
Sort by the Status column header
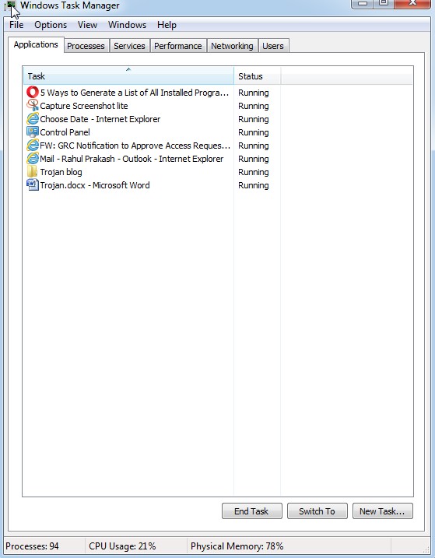pos(258,75)
